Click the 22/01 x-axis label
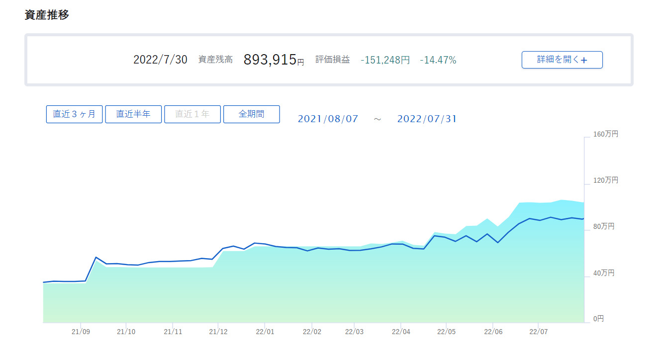Screen dimensions: 660x347 pos(265,332)
